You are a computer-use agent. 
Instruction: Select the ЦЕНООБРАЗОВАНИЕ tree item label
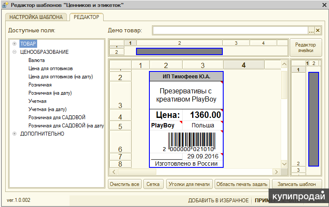pos(44,52)
